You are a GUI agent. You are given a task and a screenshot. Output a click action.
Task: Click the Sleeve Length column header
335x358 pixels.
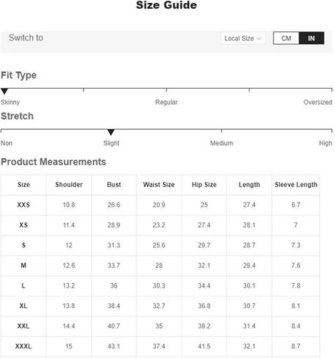tap(296, 185)
